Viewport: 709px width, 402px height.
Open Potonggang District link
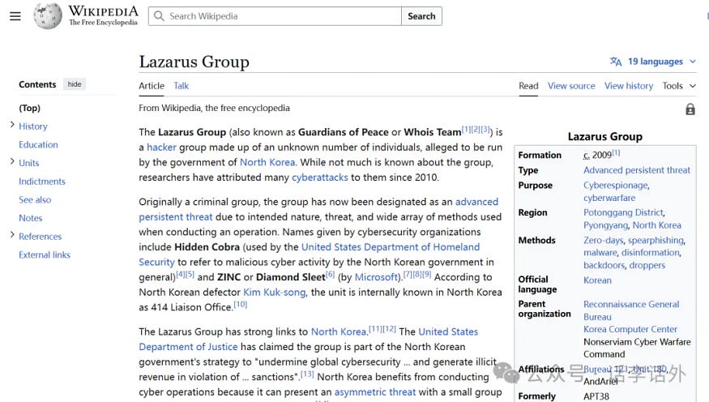(624, 212)
